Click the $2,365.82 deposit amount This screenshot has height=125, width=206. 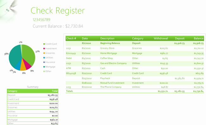pyautogui.click(x=180, y=78)
